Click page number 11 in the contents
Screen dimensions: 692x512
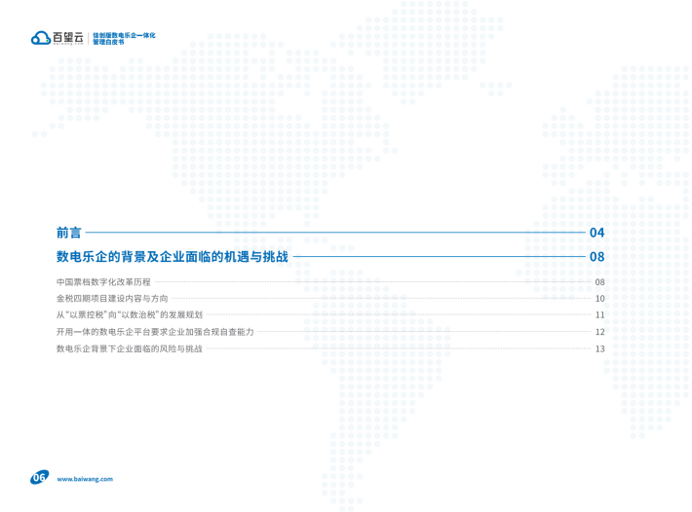pos(600,315)
